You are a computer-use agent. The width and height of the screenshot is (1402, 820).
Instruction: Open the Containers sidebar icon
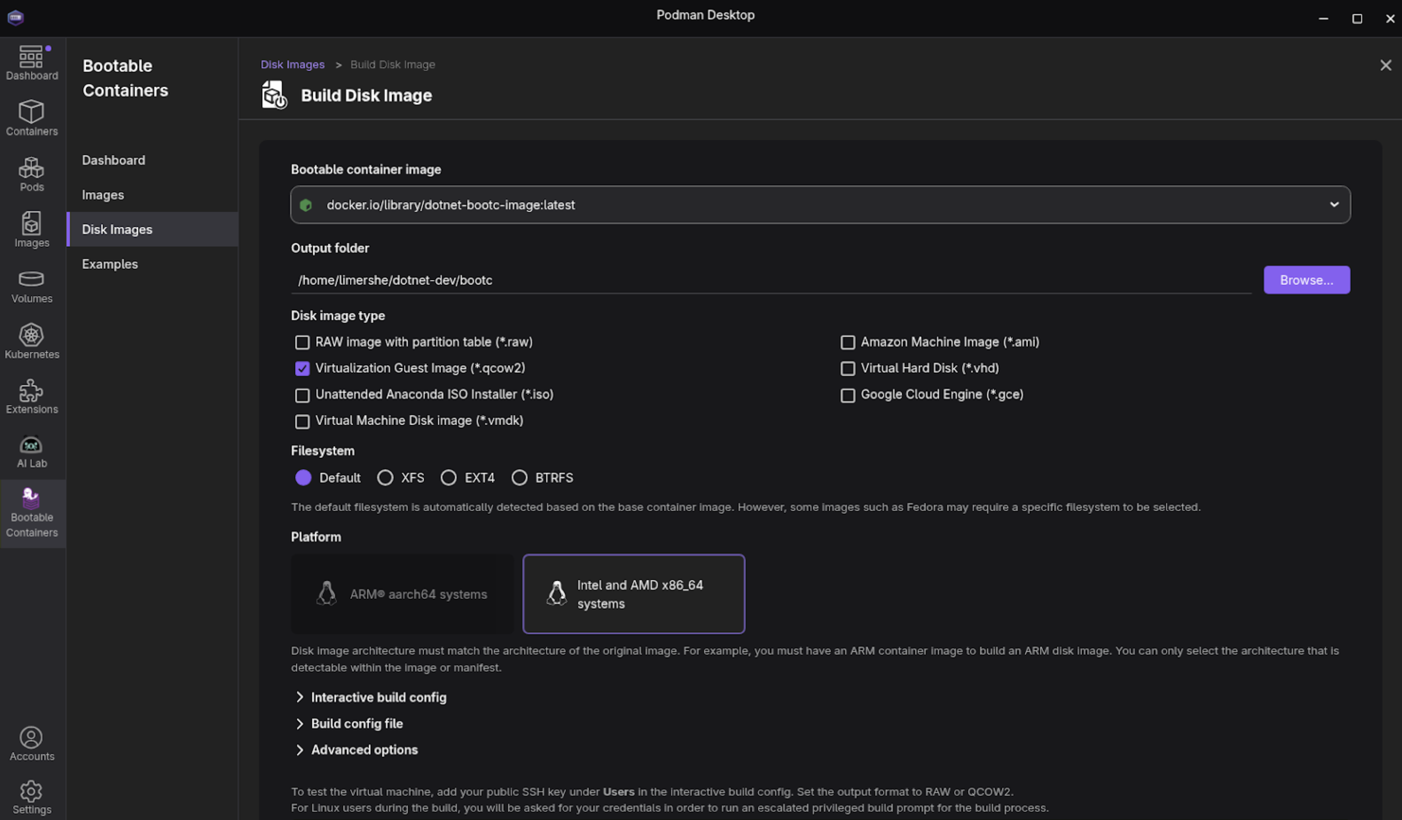pyautogui.click(x=32, y=118)
